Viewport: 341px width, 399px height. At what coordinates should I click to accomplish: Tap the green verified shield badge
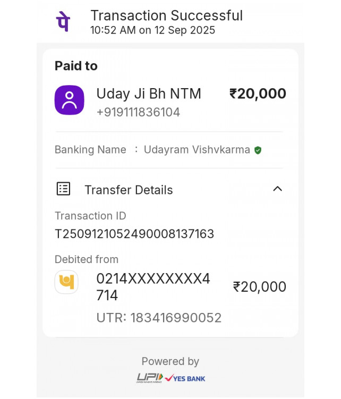258,150
